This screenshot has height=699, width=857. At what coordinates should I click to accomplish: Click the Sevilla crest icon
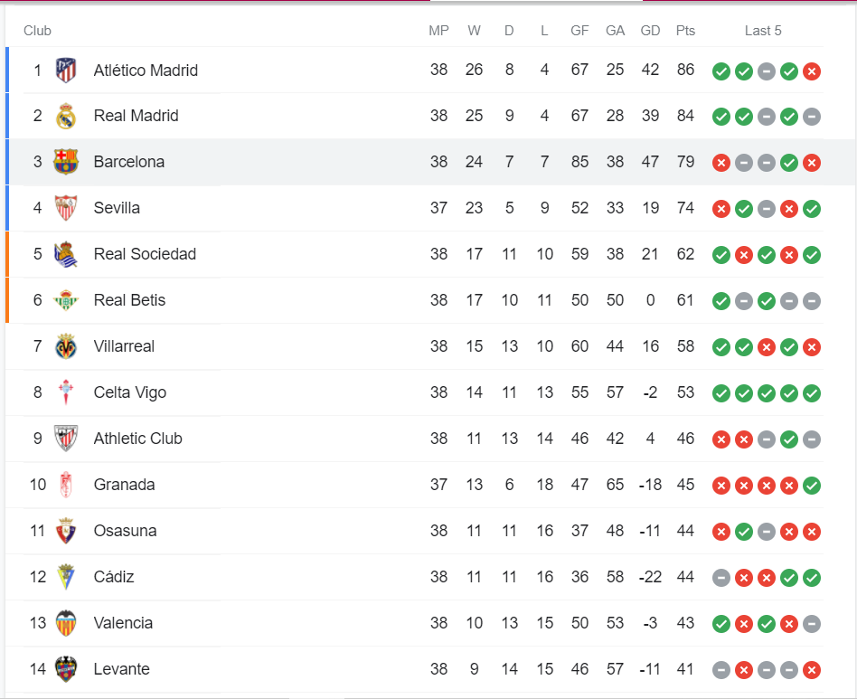[x=66, y=208]
